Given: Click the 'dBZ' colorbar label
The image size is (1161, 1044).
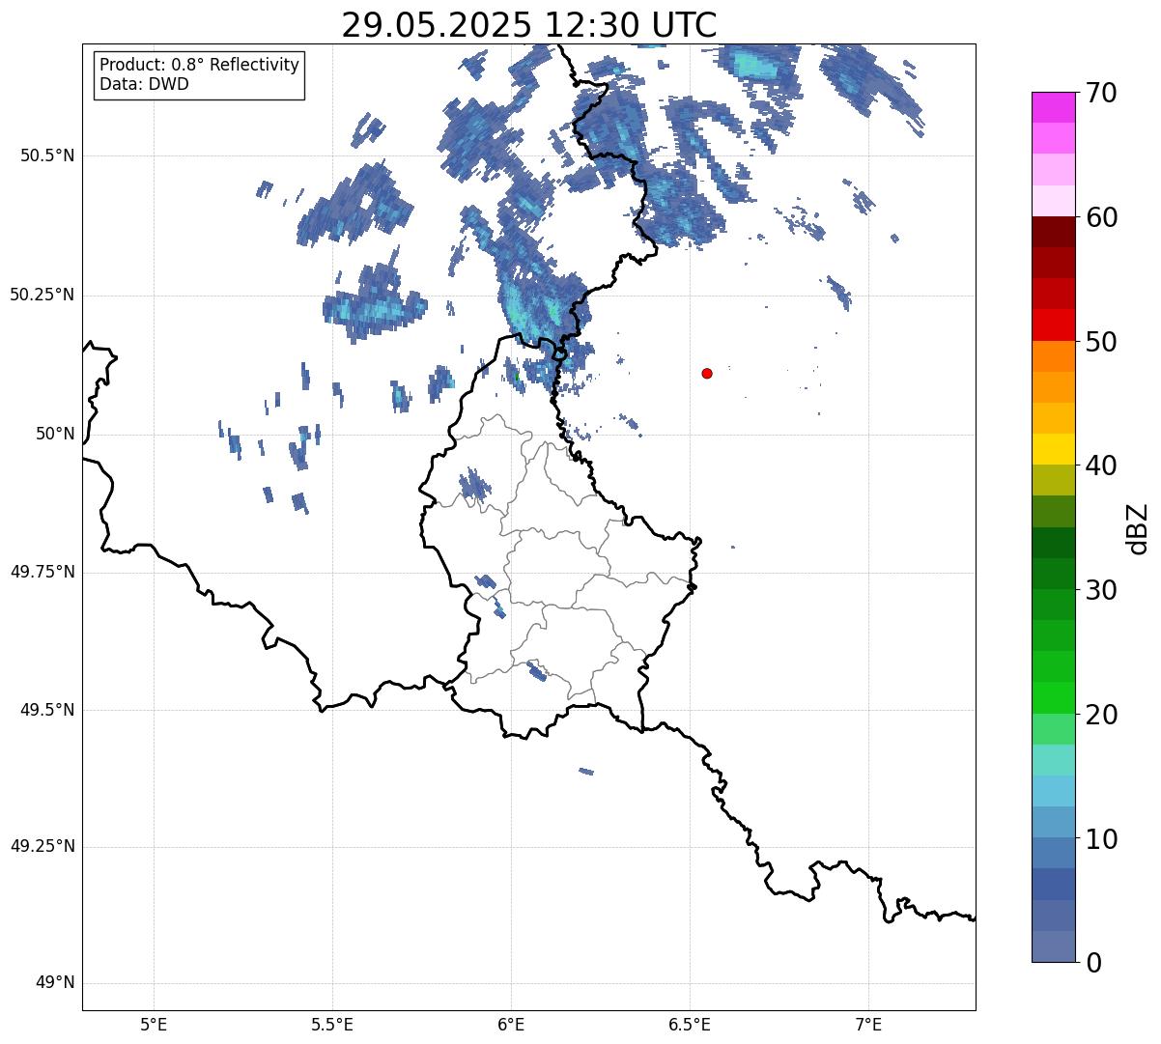Looking at the screenshot, I should click(x=1138, y=527).
